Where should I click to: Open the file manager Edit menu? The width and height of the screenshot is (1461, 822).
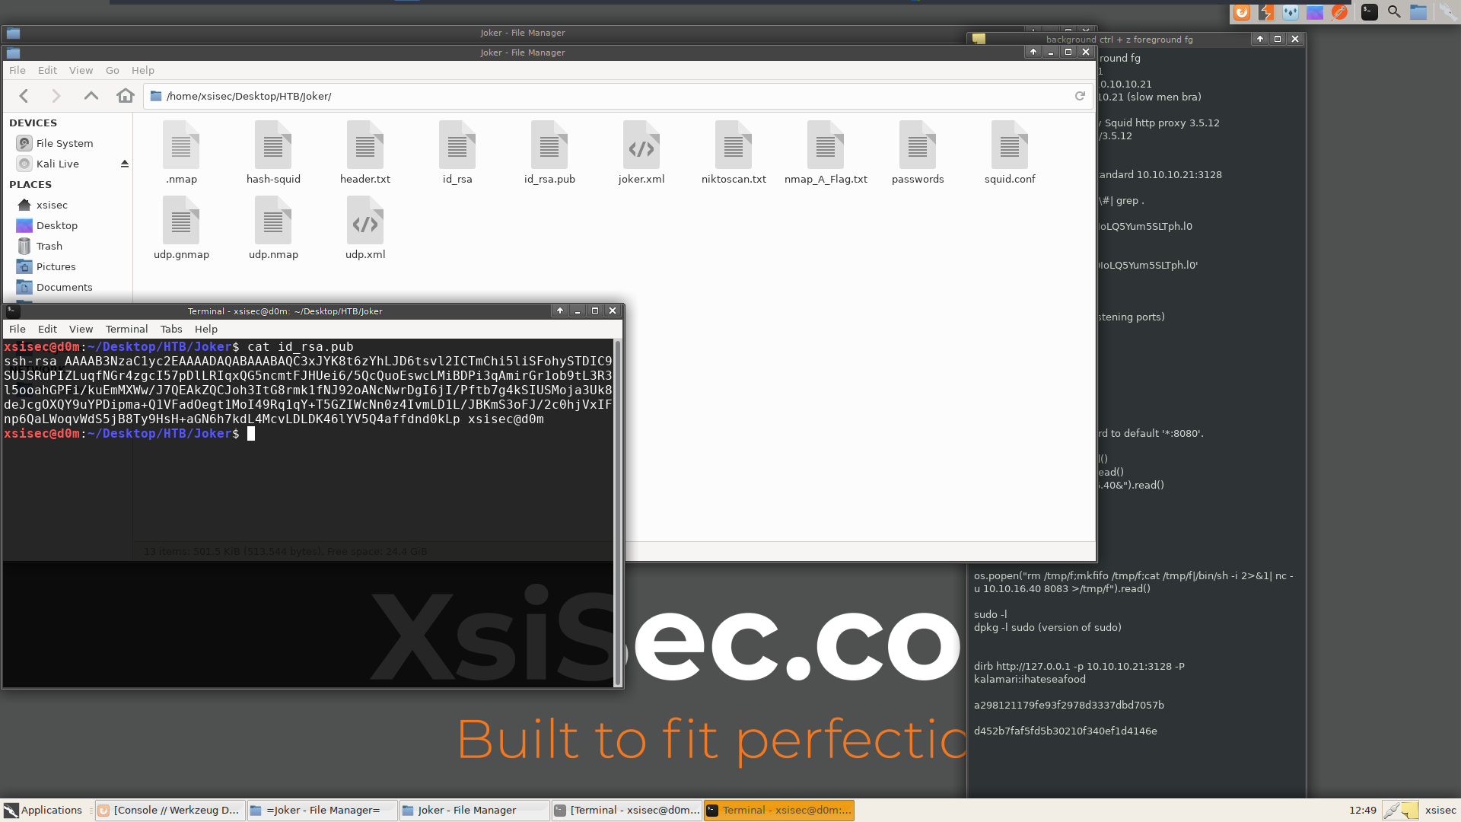tap(47, 70)
